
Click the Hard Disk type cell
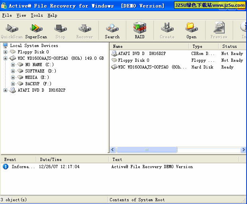202,67
